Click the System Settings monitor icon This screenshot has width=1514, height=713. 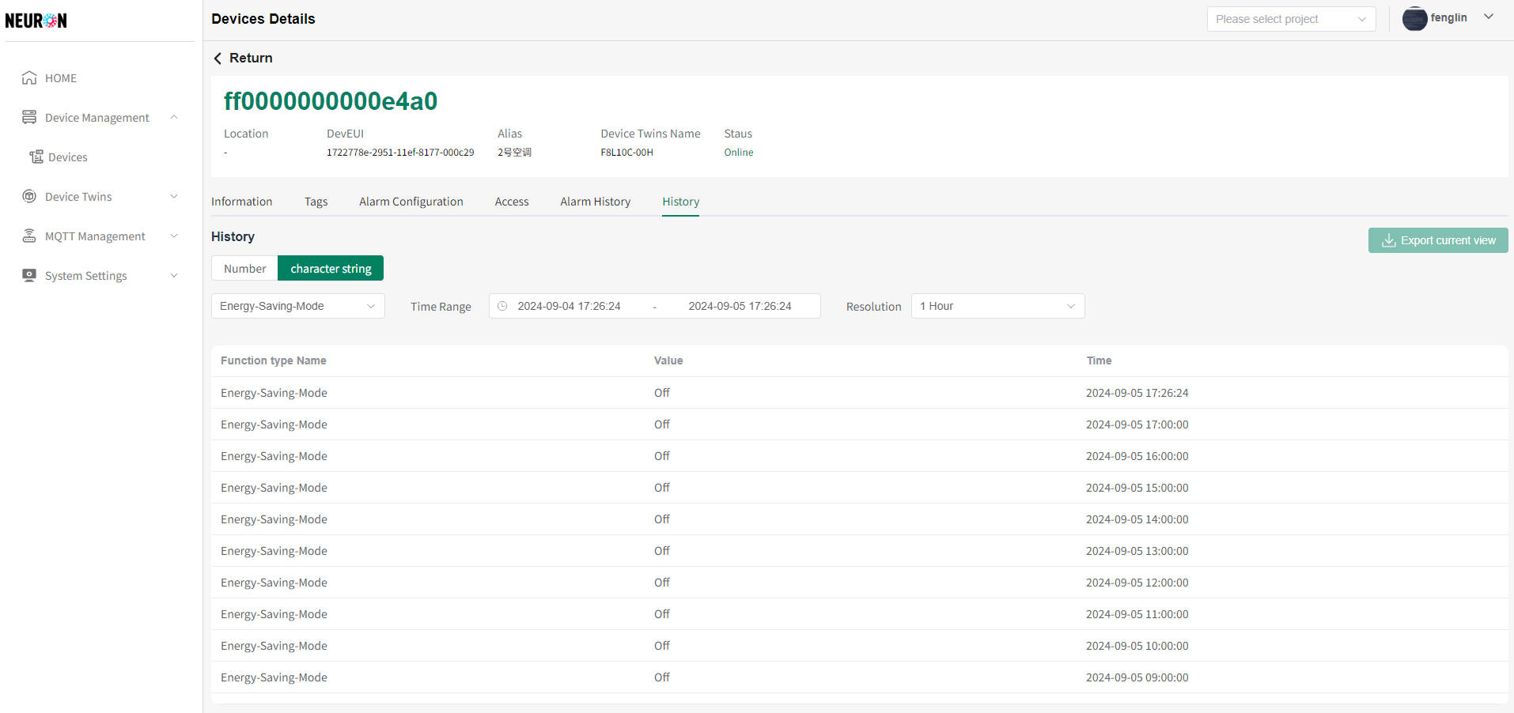pyautogui.click(x=29, y=275)
